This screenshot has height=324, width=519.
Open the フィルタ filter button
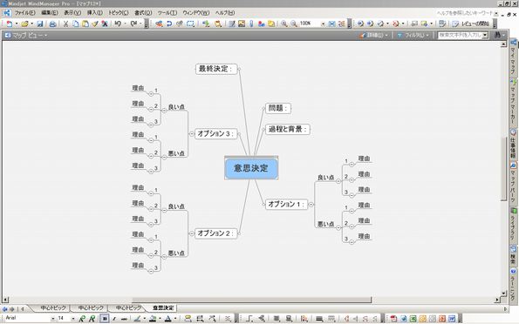coord(413,35)
